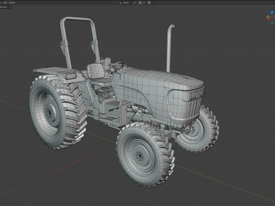Open the Global transform orientation dropdown

point(125,3)
